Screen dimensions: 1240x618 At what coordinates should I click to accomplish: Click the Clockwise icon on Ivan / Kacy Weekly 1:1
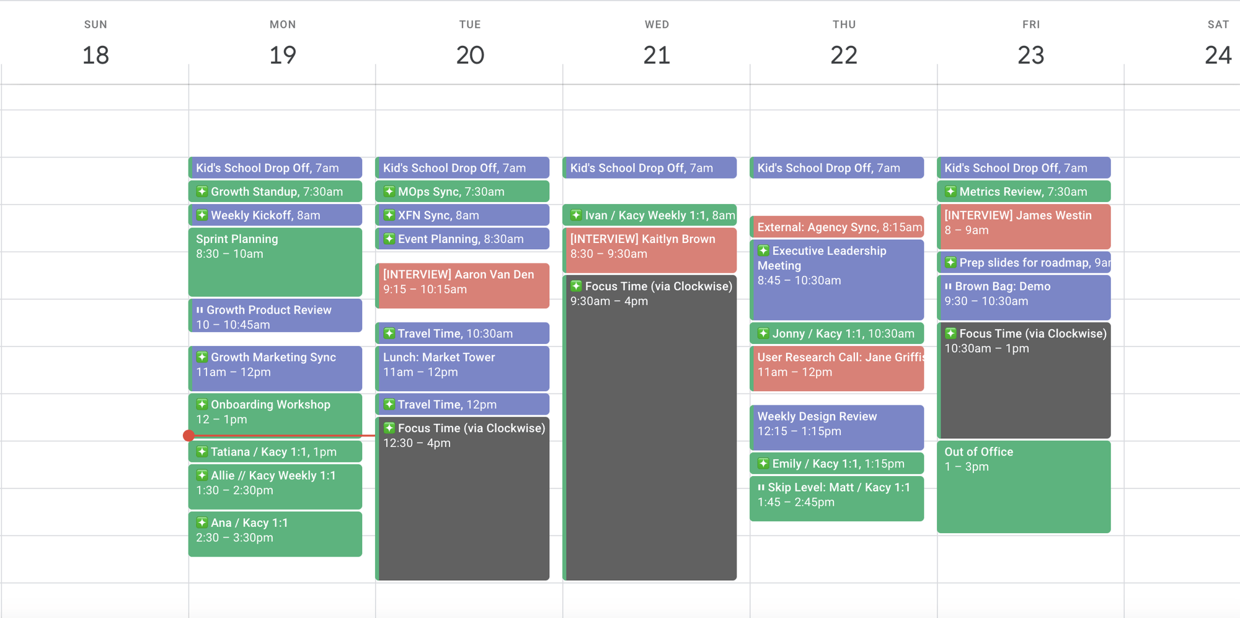click(x=577, y=215)
